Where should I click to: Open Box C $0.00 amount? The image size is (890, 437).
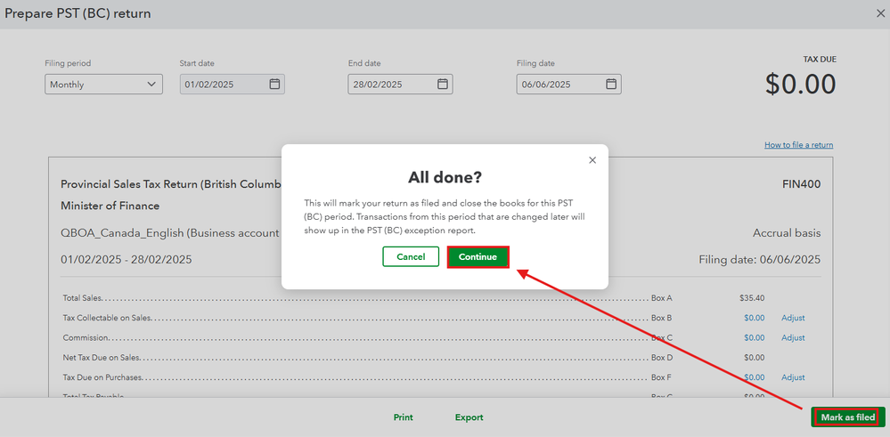[x=755, y=338]
